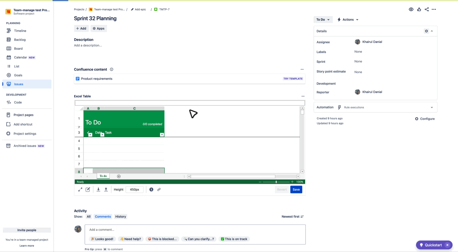
Task: Open the Task column filter dropdown
Action: [162, 135]
